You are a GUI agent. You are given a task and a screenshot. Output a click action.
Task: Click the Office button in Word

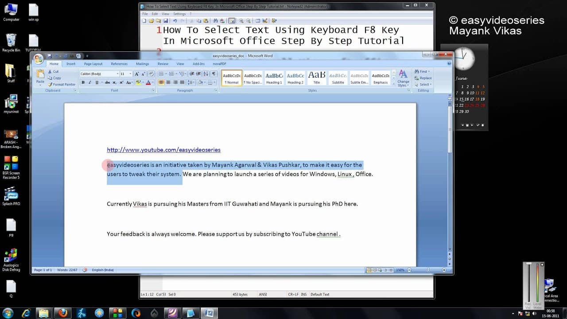39,58
